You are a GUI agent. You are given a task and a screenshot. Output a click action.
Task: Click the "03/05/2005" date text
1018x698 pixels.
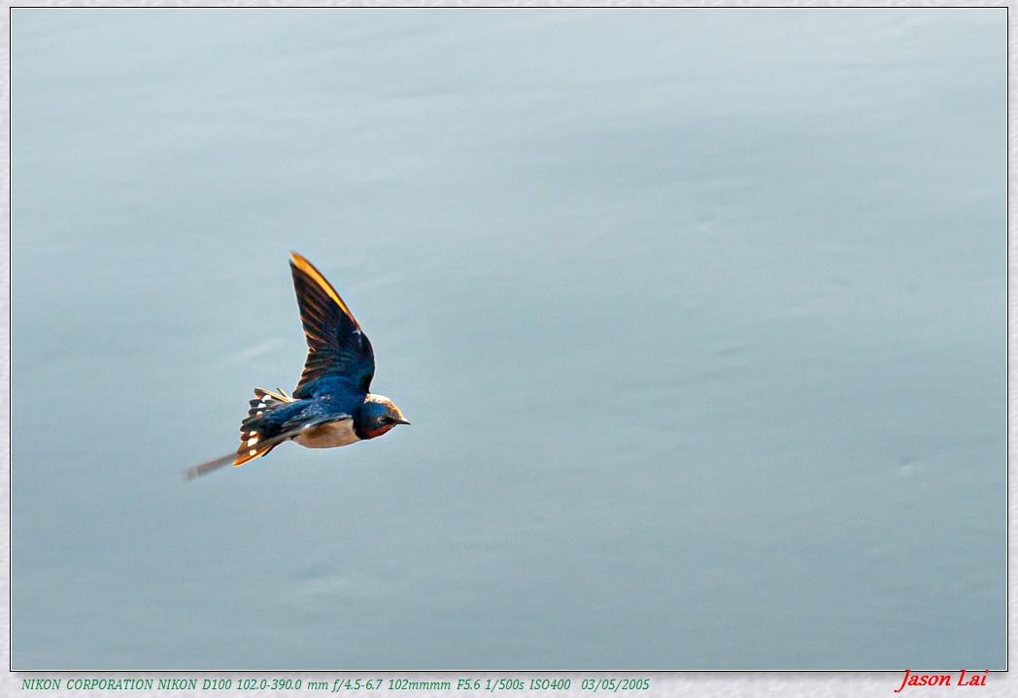coord(616,685)
